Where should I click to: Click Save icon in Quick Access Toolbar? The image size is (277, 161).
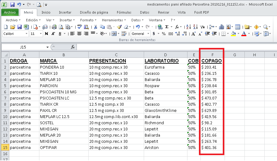(12, 5)
